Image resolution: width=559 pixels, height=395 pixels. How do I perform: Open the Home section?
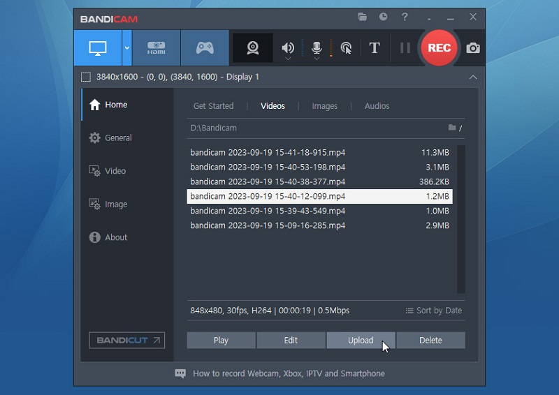pyautogui.click(x=108, y=105)
